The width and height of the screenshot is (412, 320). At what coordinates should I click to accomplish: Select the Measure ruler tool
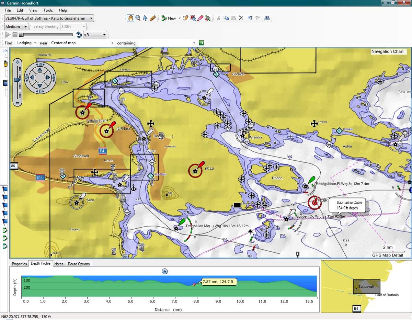point(153,18)
